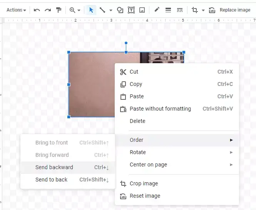Select Reset image in context menu

point(177,196)
